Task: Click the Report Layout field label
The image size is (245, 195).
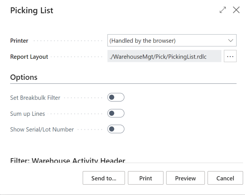Action: (29, 57)
